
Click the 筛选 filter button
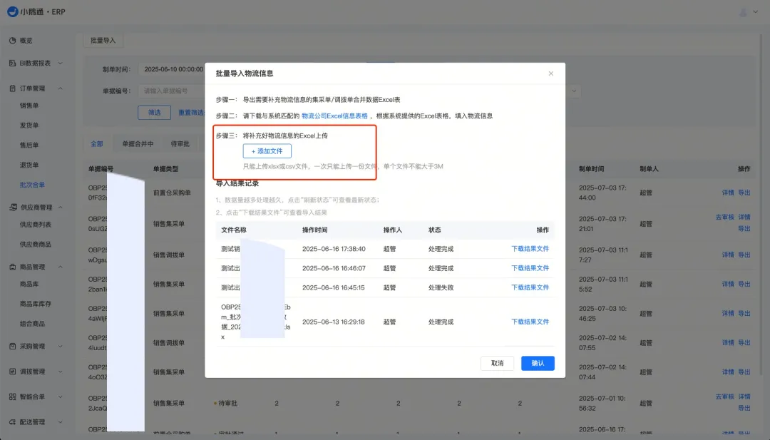(155, 113)
